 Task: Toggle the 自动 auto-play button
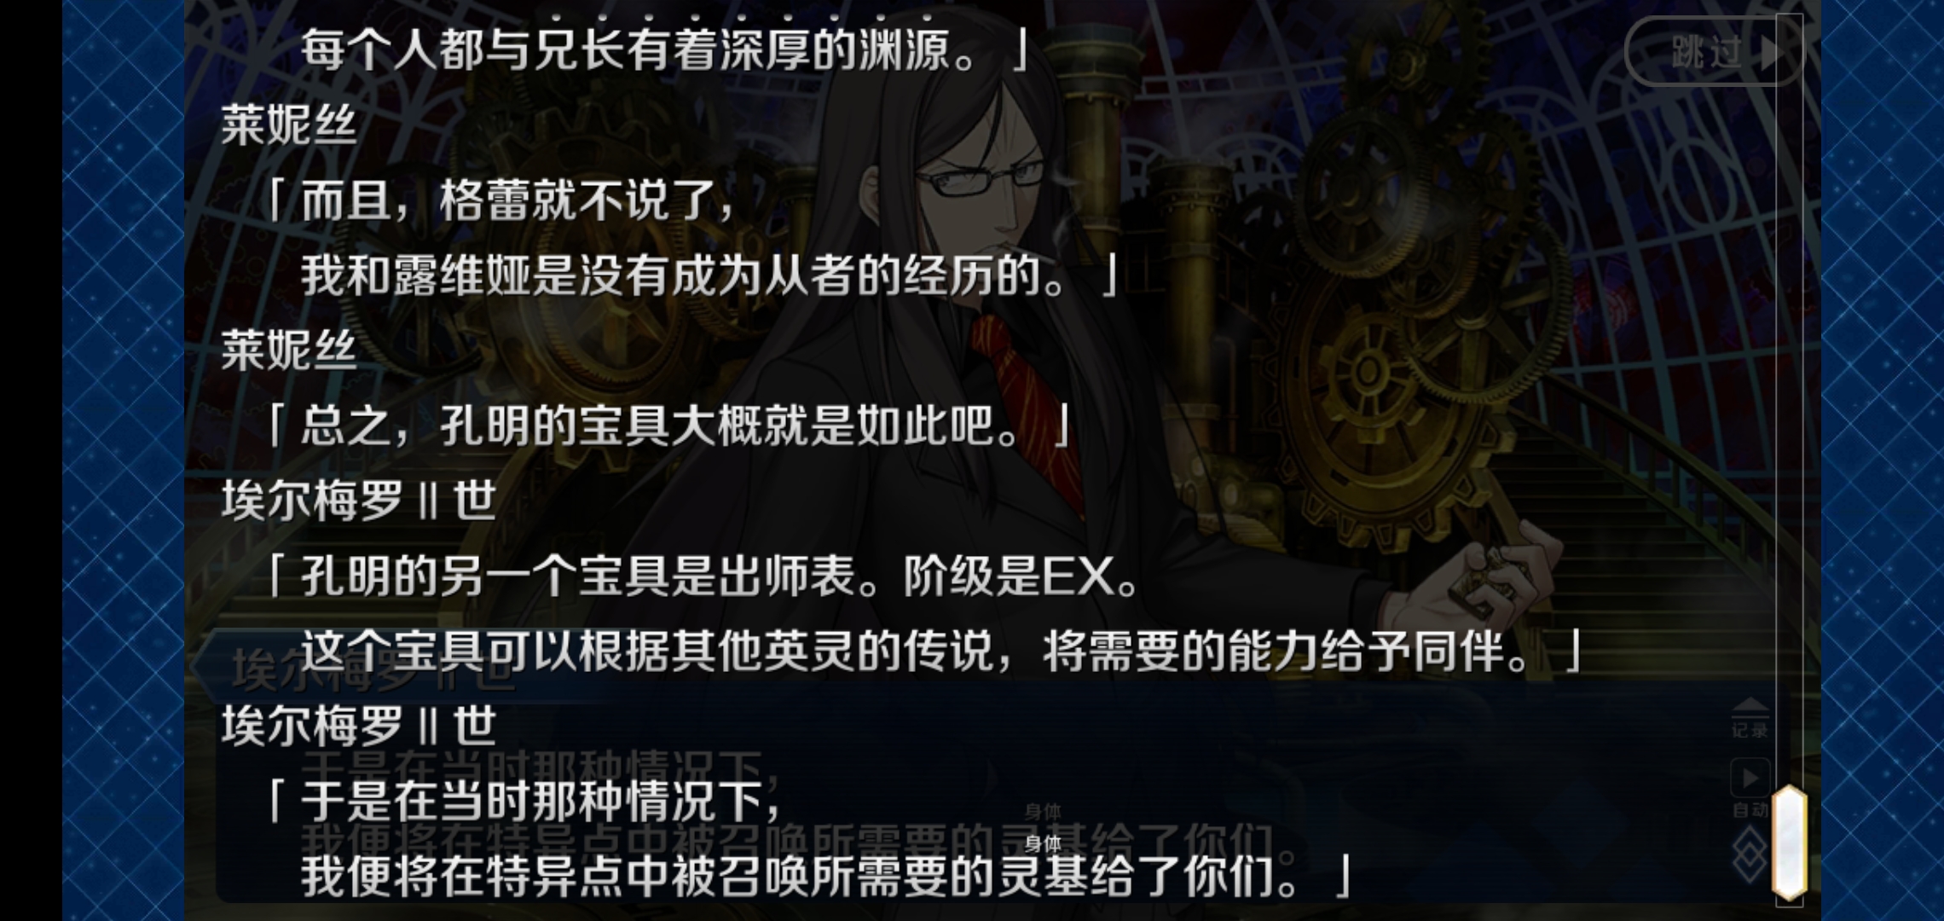(x=1750, y=788)
